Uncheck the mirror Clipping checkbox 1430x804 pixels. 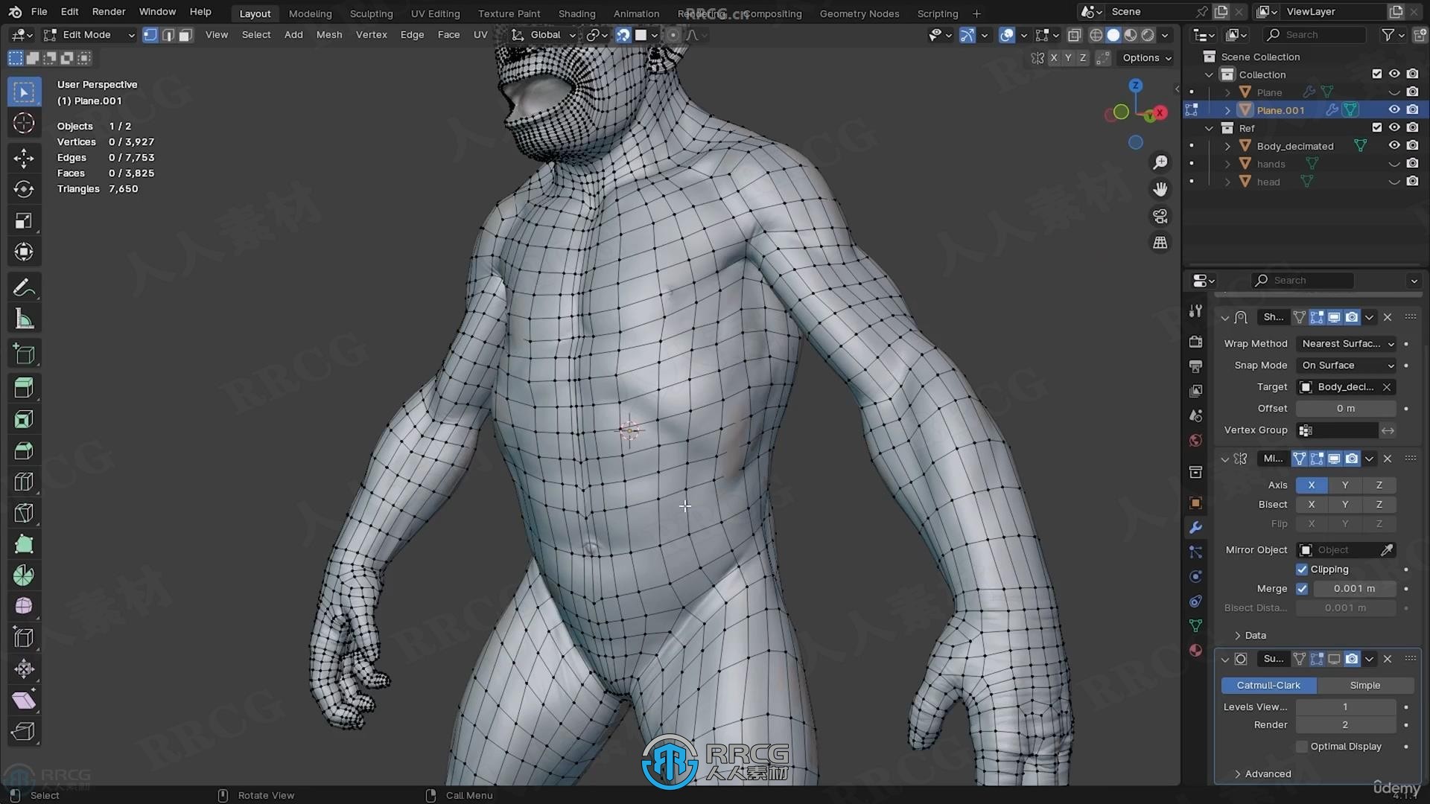click(x=1302, y=569)
